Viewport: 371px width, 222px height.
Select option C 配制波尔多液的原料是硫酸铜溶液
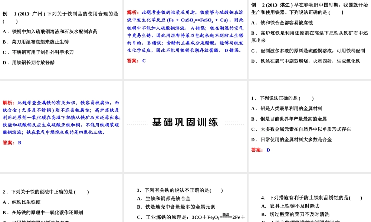(x=308, y=51)
